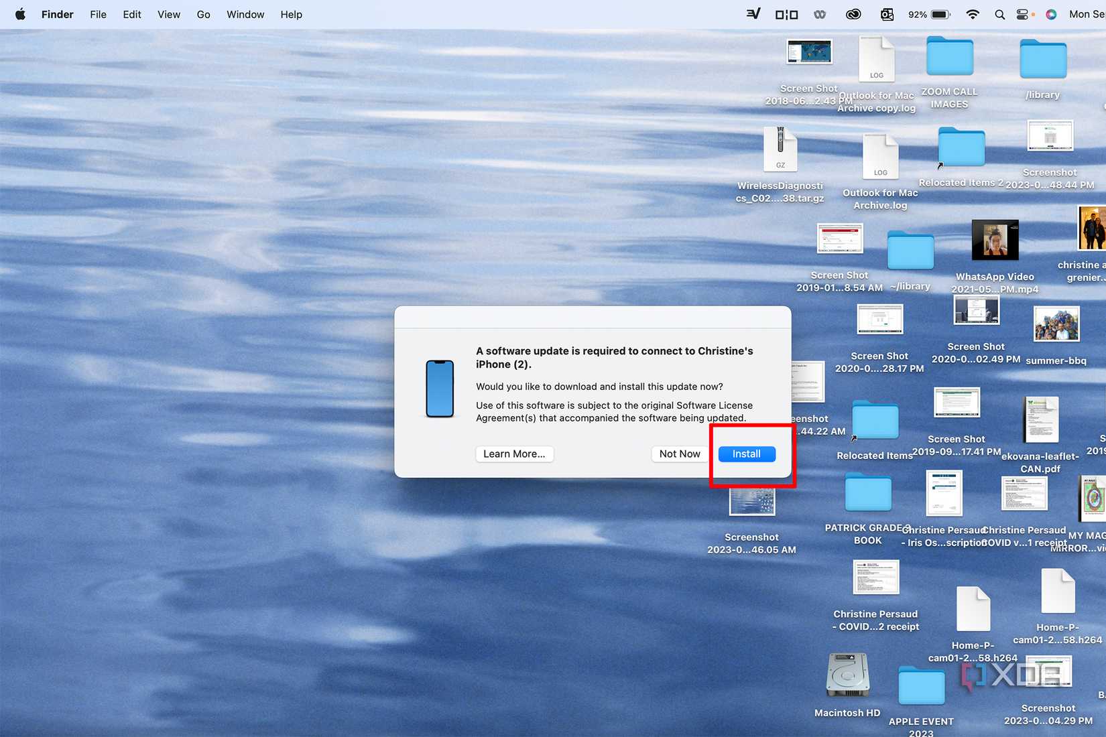Select Christine Persaud COVID 2 receipt file
This screenshot has height=737, width=1106.
click(x=875, y=578)
